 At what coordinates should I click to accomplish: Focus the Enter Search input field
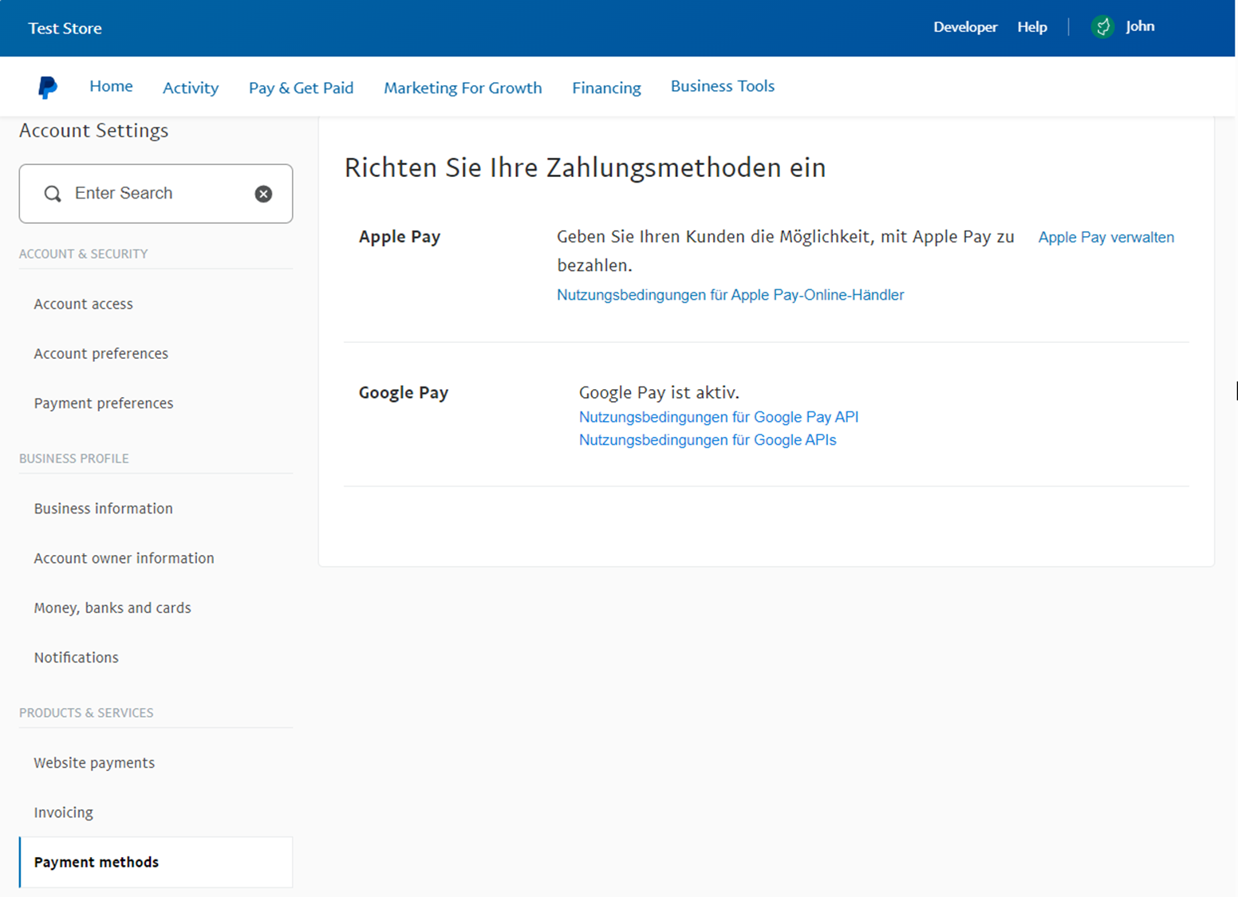156,194
